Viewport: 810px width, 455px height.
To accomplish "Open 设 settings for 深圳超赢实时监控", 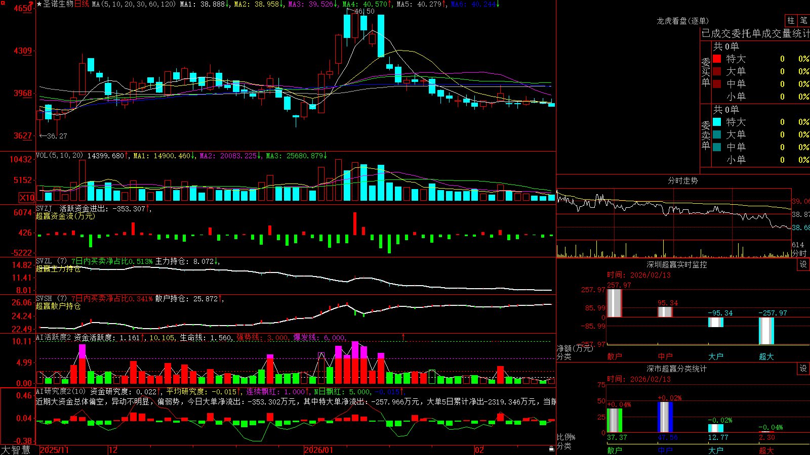I will pos(803,264).
